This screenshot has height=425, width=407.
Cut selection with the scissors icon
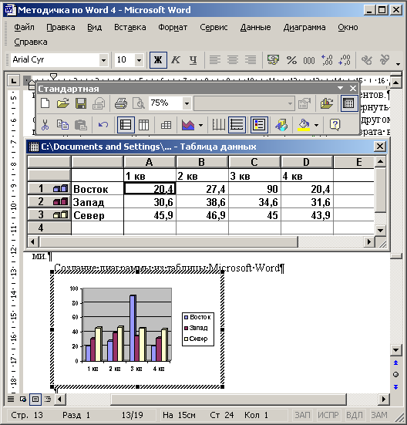(x=45, y=125)
